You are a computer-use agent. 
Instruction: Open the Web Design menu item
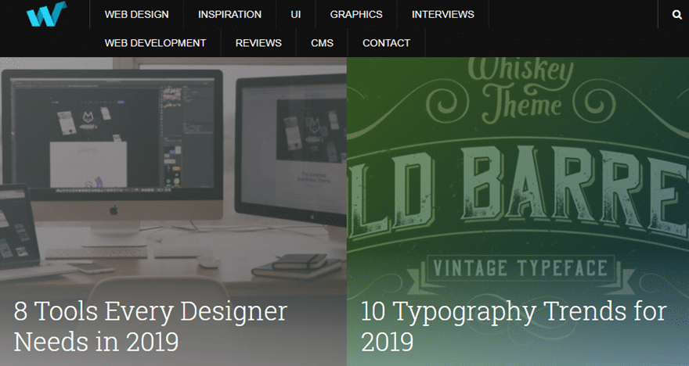coord(136,14)
